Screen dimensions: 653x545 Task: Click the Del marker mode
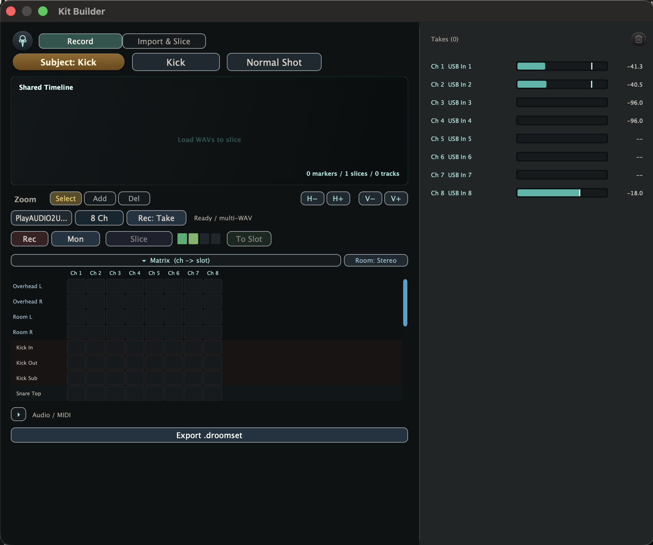pos(134,199)
